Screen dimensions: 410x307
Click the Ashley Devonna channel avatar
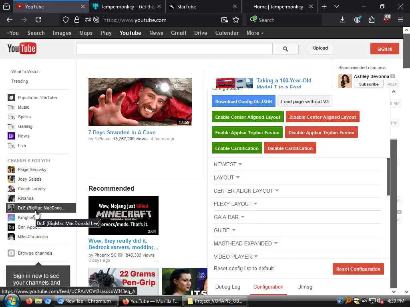[x=345, y=81]
